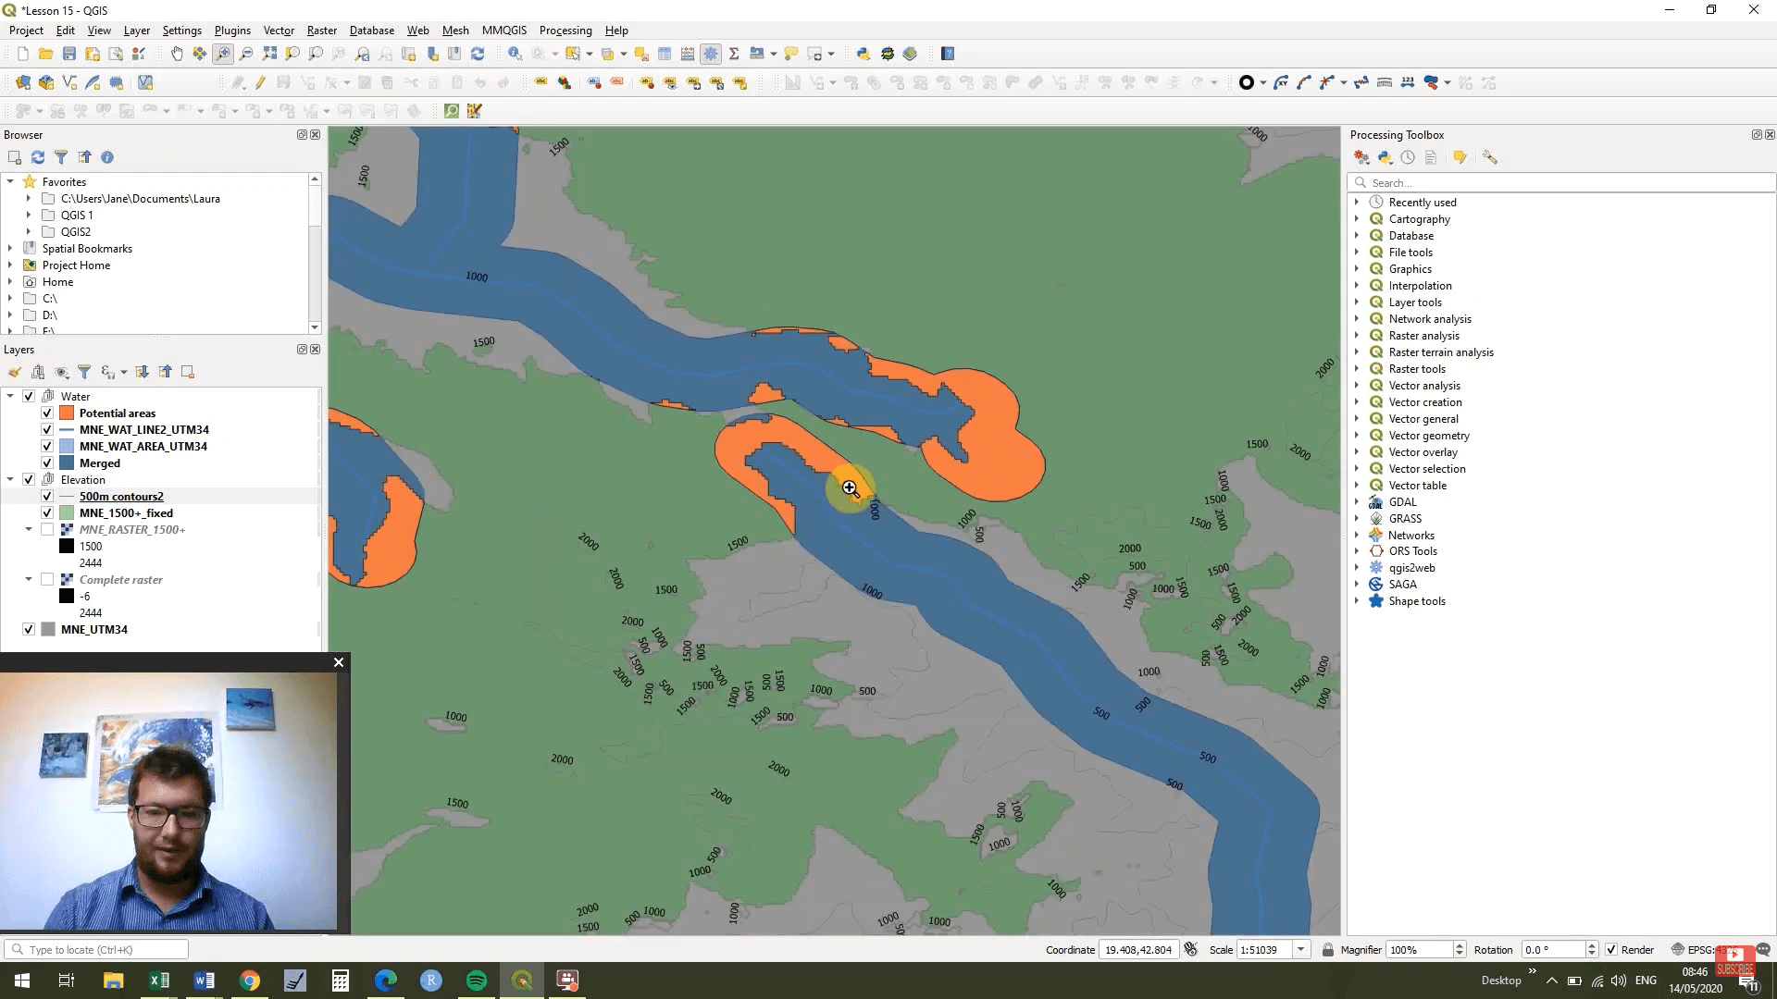1777x999 pixels.
Task: Open the Layer menu
Action: (137, 31)
